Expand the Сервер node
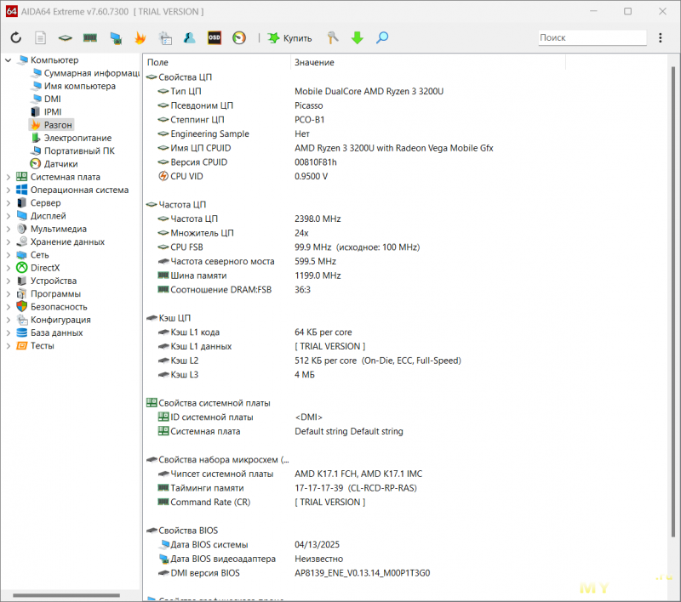 tap(9, 203)
